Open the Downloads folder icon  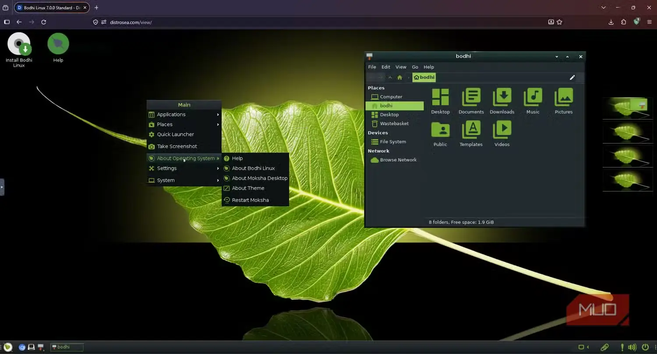(502, 97)
